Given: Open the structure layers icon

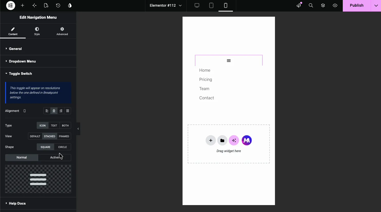Looking at the screenshot, I should (x=323, y=5).
